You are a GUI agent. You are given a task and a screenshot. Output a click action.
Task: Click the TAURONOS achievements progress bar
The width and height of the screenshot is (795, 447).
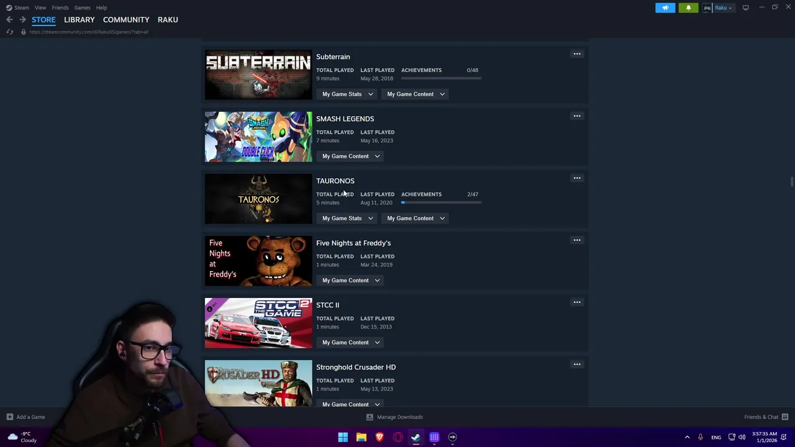pyautogui.click(x=441, y=202)
